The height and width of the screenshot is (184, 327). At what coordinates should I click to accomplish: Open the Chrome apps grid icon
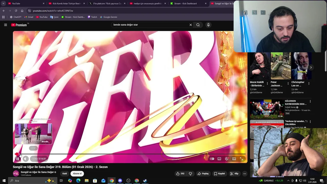pos(3,17)
